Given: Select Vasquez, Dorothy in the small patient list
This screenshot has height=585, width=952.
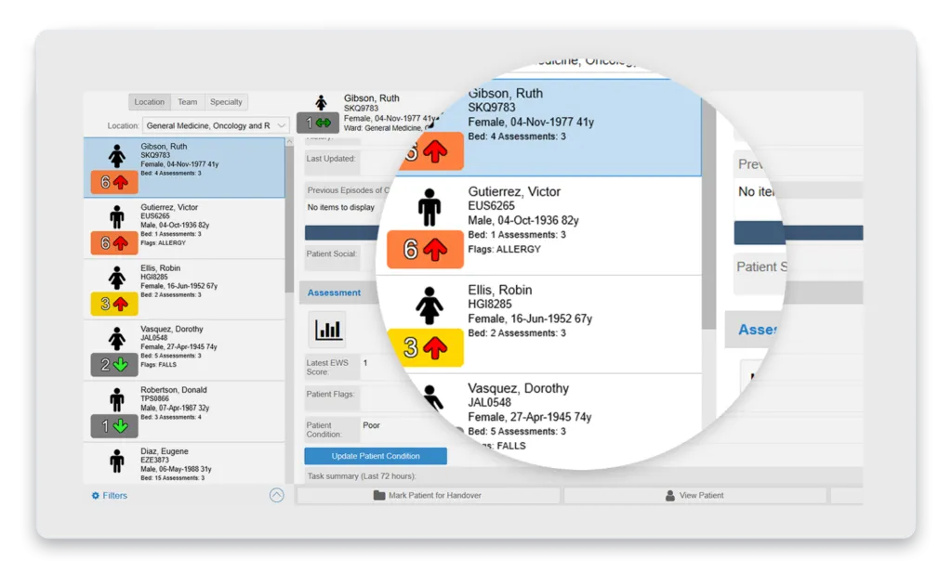Looking at the screenshot, I should pos(184,350).
